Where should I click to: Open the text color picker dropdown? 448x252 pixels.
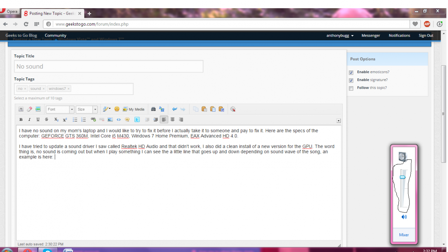(107, 109)
